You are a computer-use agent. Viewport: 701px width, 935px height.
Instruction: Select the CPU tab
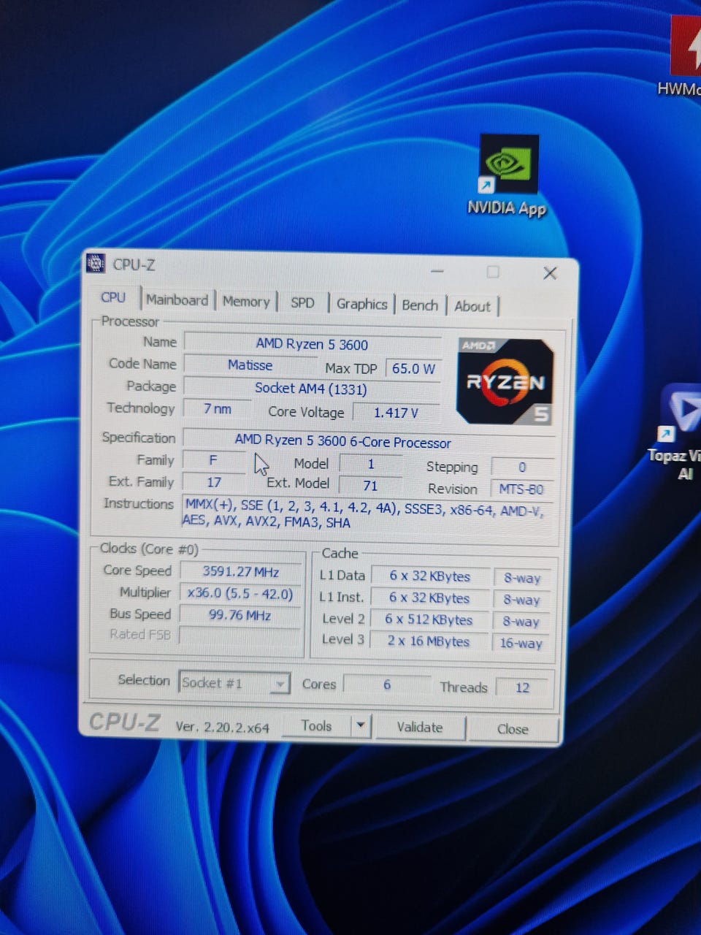pyautogui.click(x=113, y=297)
